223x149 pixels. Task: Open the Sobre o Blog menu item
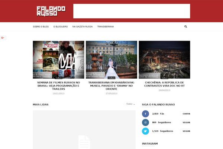coord(41,27)
